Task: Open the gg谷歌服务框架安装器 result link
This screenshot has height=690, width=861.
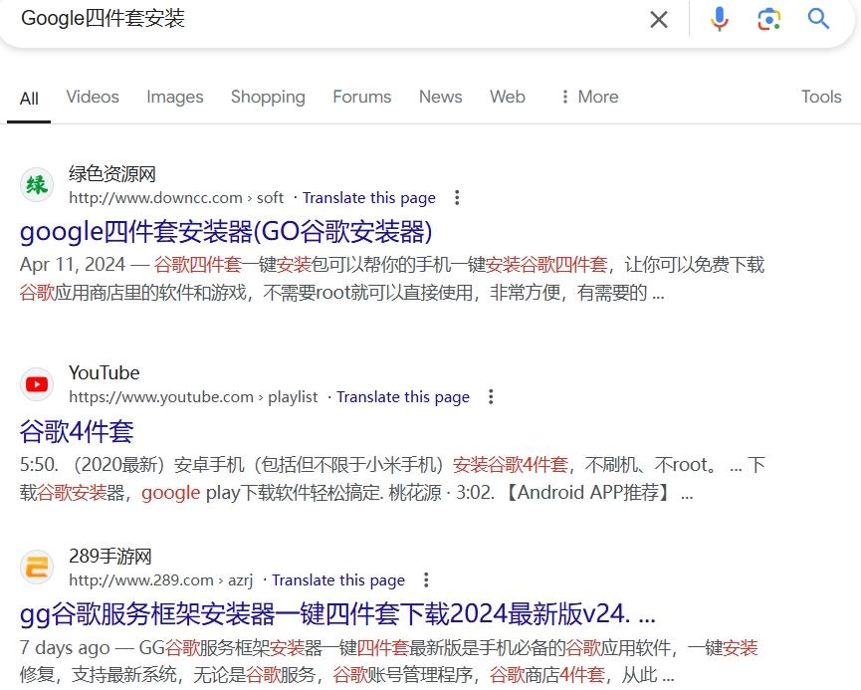Action: (x=337, y=614)
